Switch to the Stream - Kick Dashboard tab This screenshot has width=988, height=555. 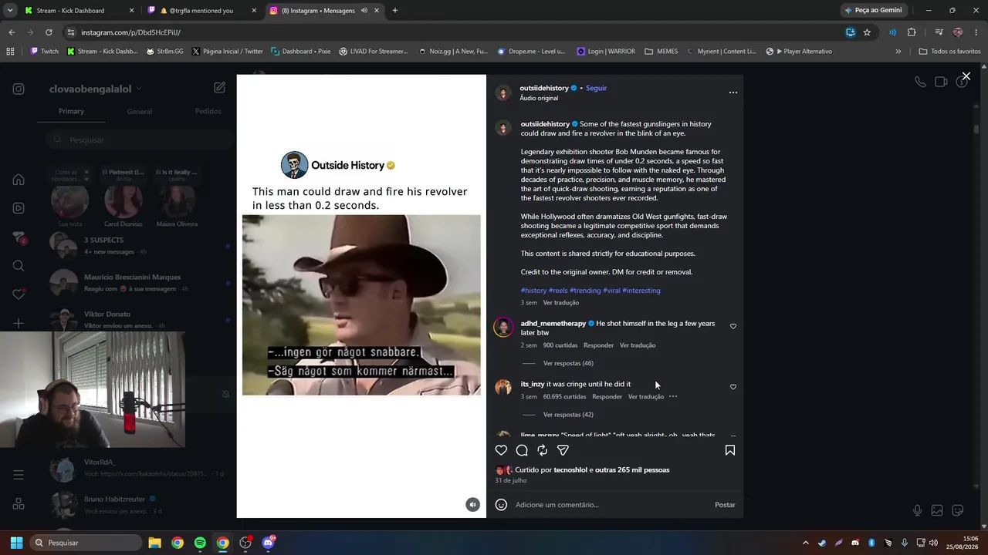(80, 11)
